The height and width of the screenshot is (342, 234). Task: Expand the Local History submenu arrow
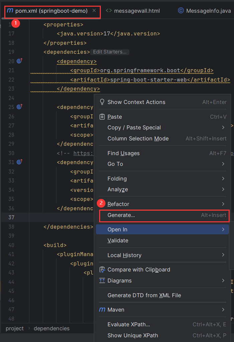coord(223,255)
